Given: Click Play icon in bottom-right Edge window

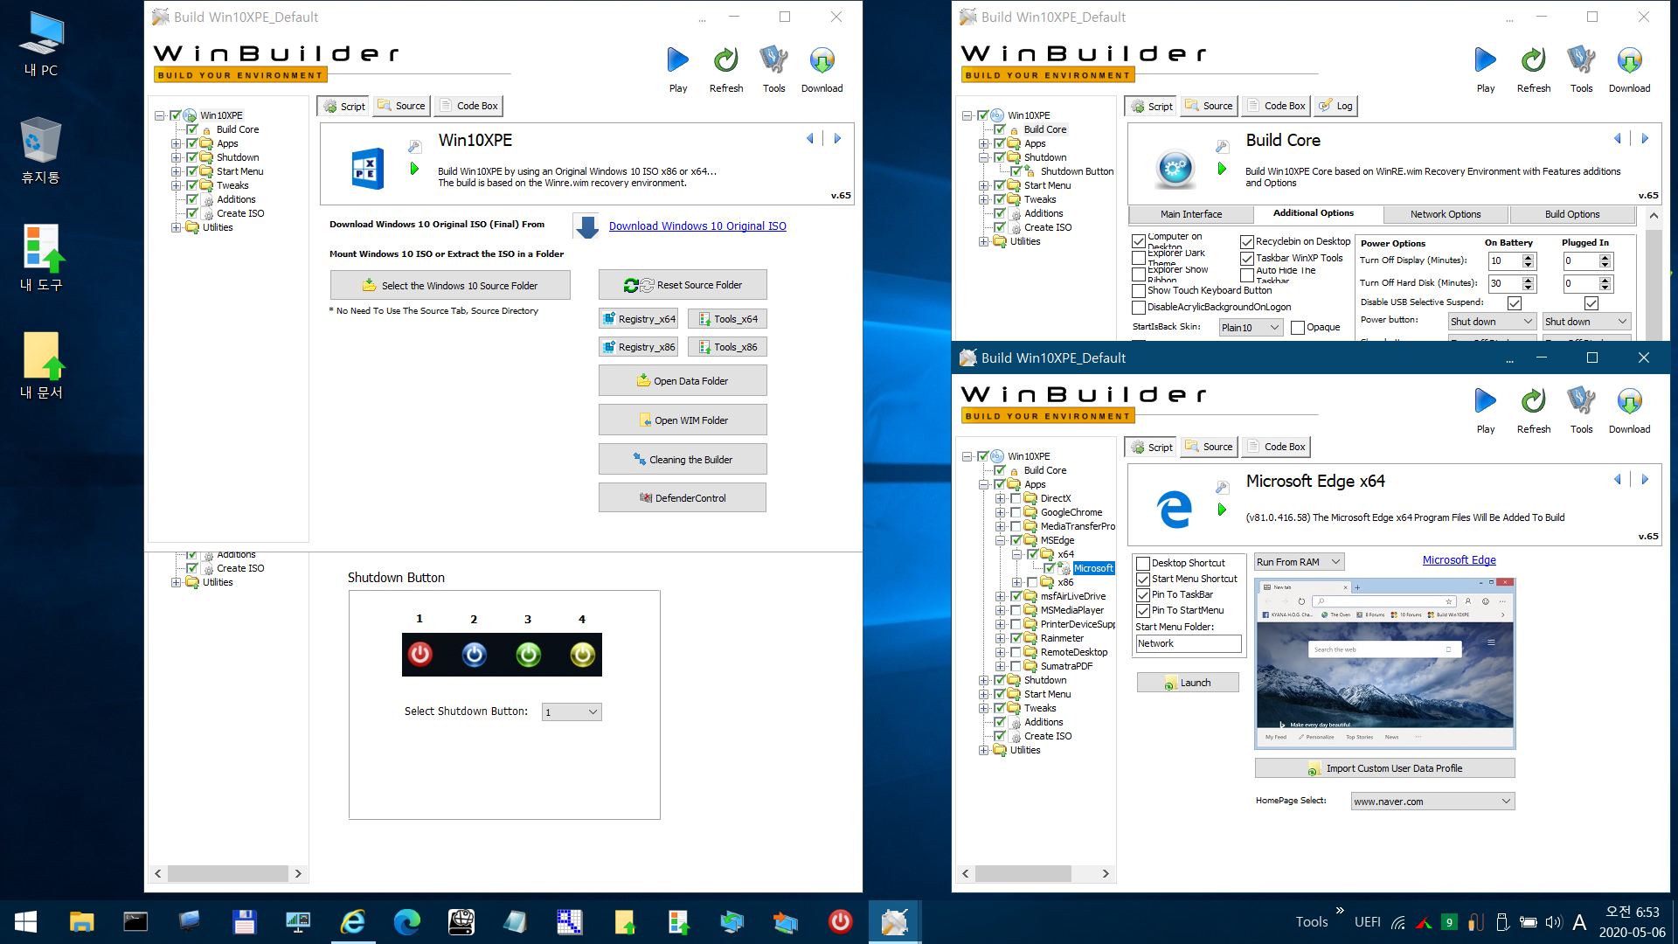Looking at the screenshot, I should tap(1485, 401).
